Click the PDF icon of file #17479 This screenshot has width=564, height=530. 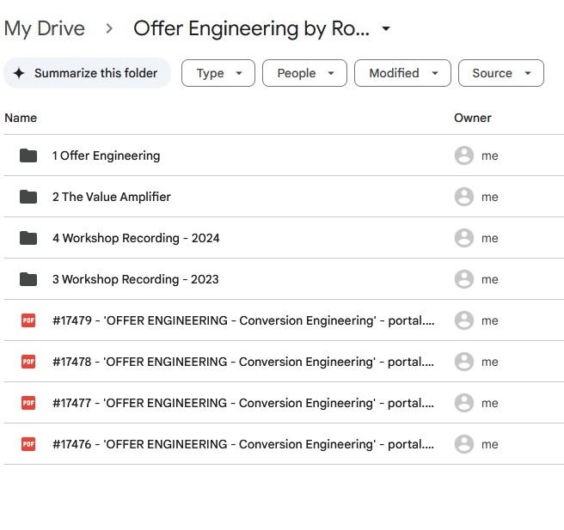click(x=28, y=320)
